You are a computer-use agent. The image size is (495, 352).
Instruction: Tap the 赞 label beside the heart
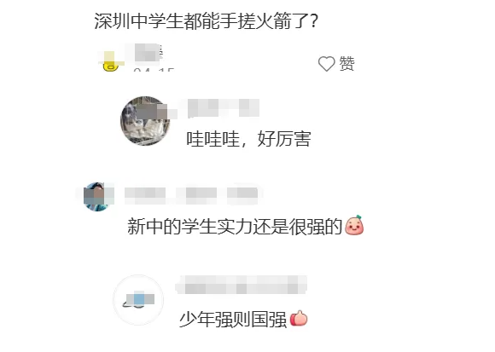pyautogui.click(x=347, y=64)
